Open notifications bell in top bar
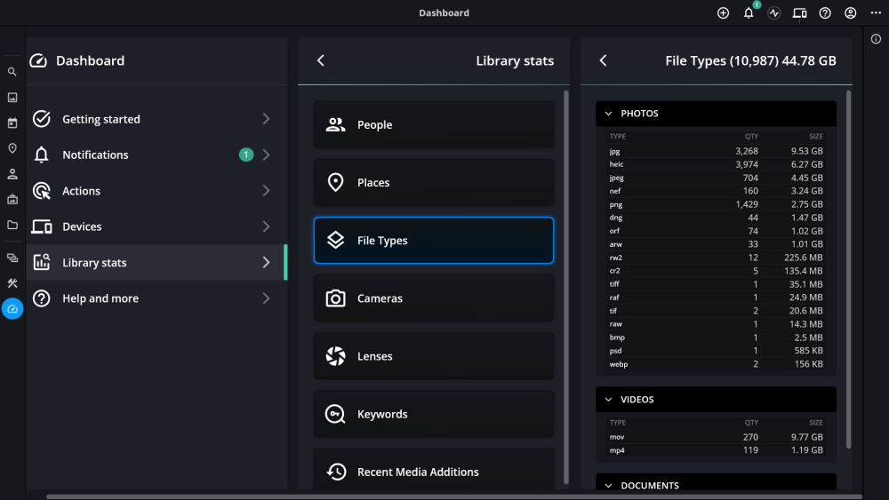This screenshot has width=889, height=500. click(749, 13)
